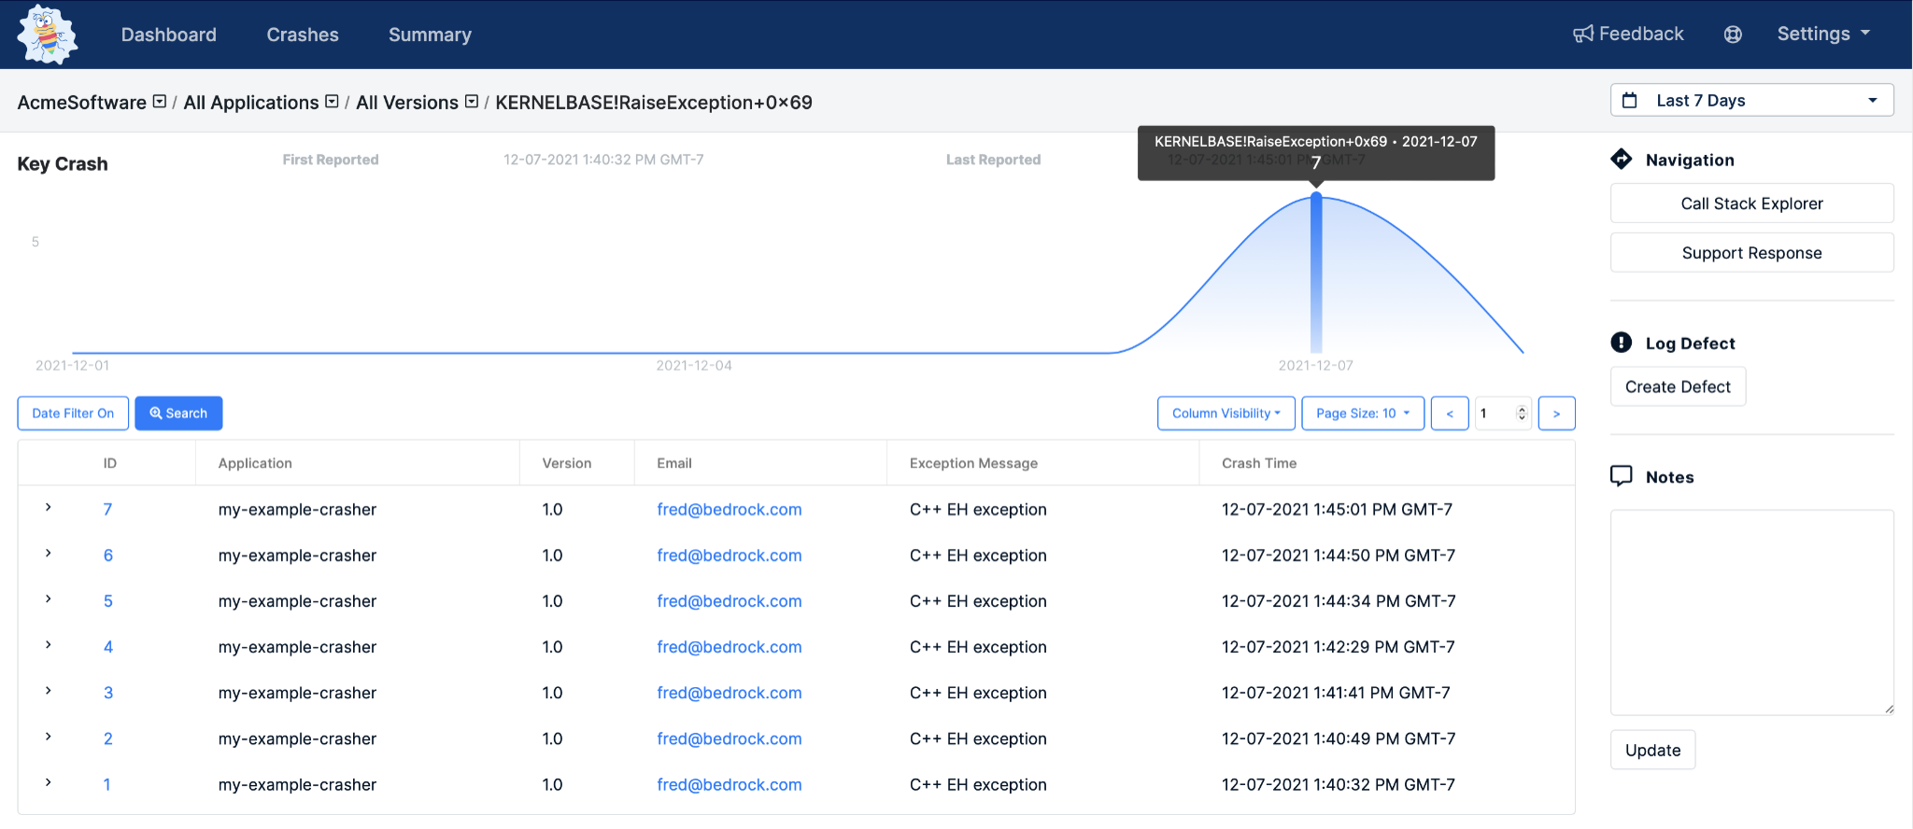Image resolution: width=1913 pixels, height=829 pixels.
Task: Open Column Visibility dropdown
Action: tap(1226, 413)
